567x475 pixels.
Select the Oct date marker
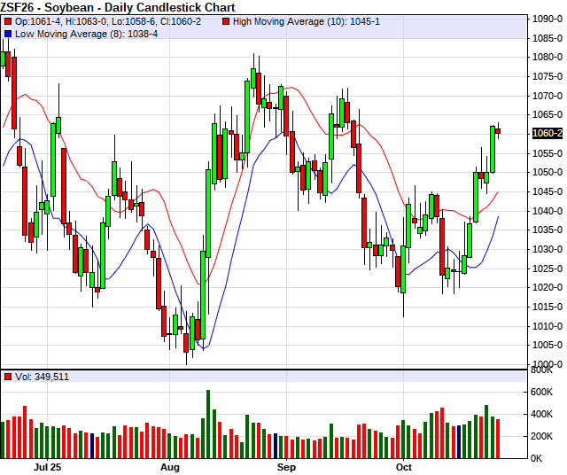[x=404, y=465]
